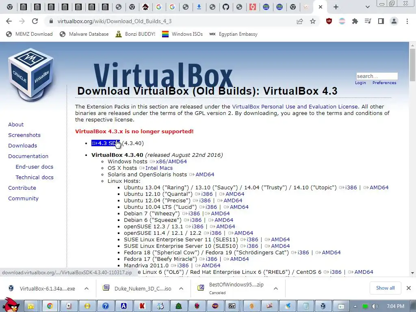Open the VirtualBox-6.1.34a exe download
The width and height of the screenshot is (416, 312).
(42, 288)
